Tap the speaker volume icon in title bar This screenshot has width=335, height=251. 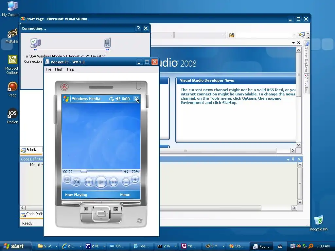click(x=118, y=99)
